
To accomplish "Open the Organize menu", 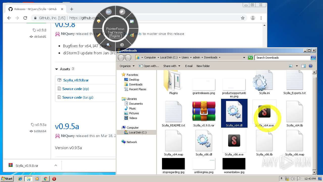I will coord(127,66).
